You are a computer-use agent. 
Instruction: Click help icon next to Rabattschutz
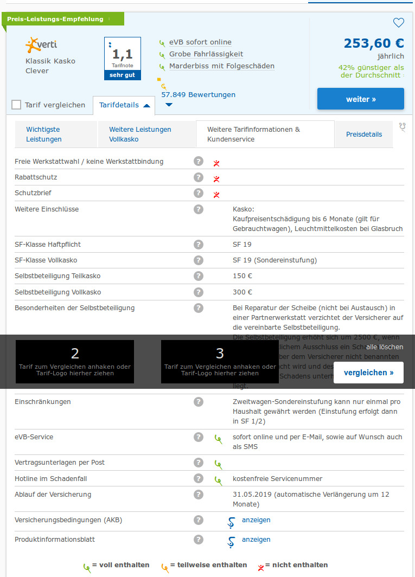pyautogui.click(x=199, y=177)
